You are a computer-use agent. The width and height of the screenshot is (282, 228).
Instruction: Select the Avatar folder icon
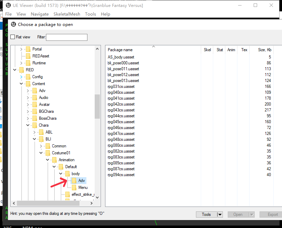pos(35,104)
